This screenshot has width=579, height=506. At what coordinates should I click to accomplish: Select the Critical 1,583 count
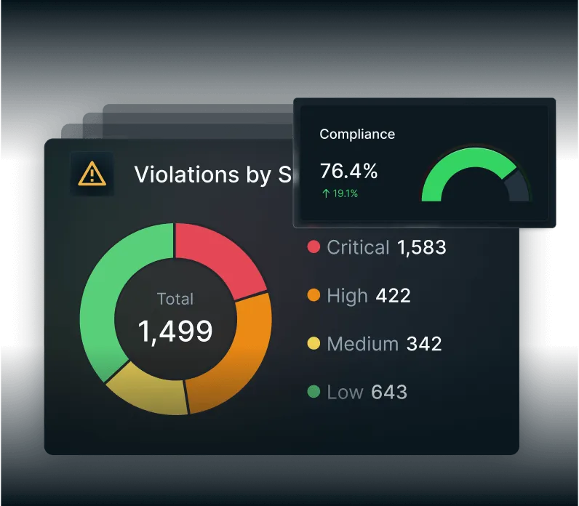click(x=421, y=247)
